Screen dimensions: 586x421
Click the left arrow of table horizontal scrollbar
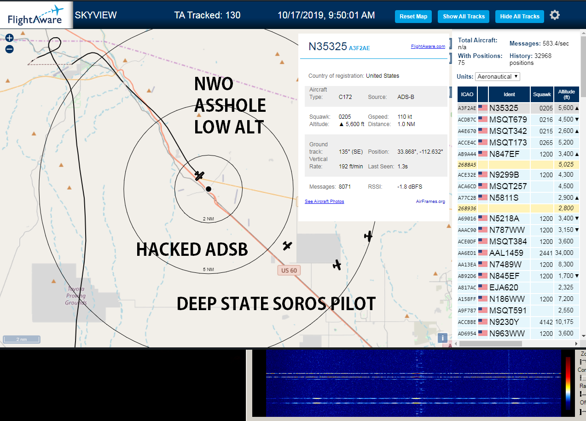click(x=455, y=343)
